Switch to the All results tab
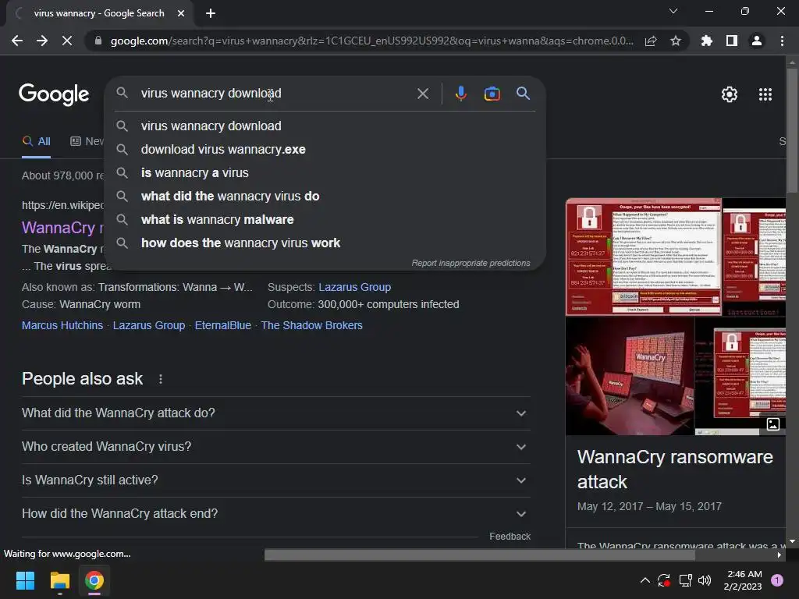The image size is (799, 599). (36, 142)
